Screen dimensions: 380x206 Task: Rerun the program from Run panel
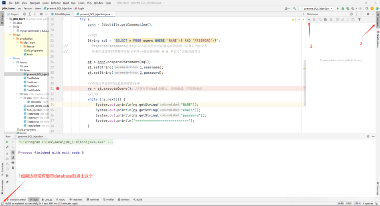(x=7, y=142)
